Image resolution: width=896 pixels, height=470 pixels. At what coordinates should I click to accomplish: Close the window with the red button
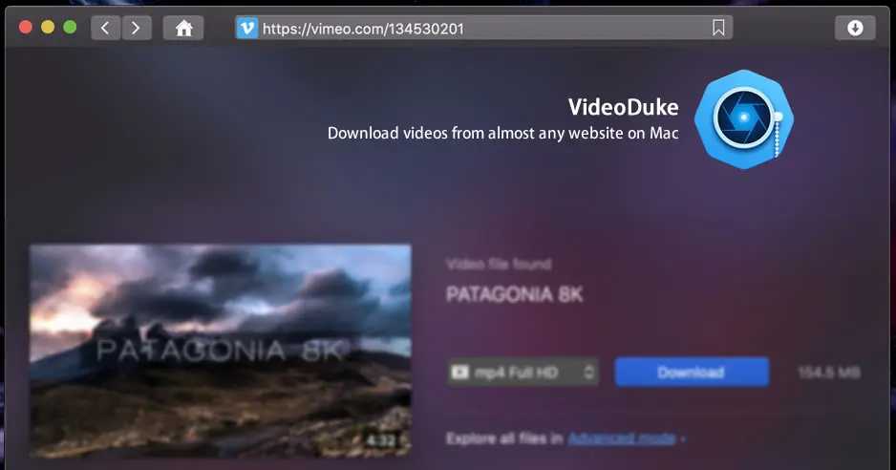pos(26,28)
